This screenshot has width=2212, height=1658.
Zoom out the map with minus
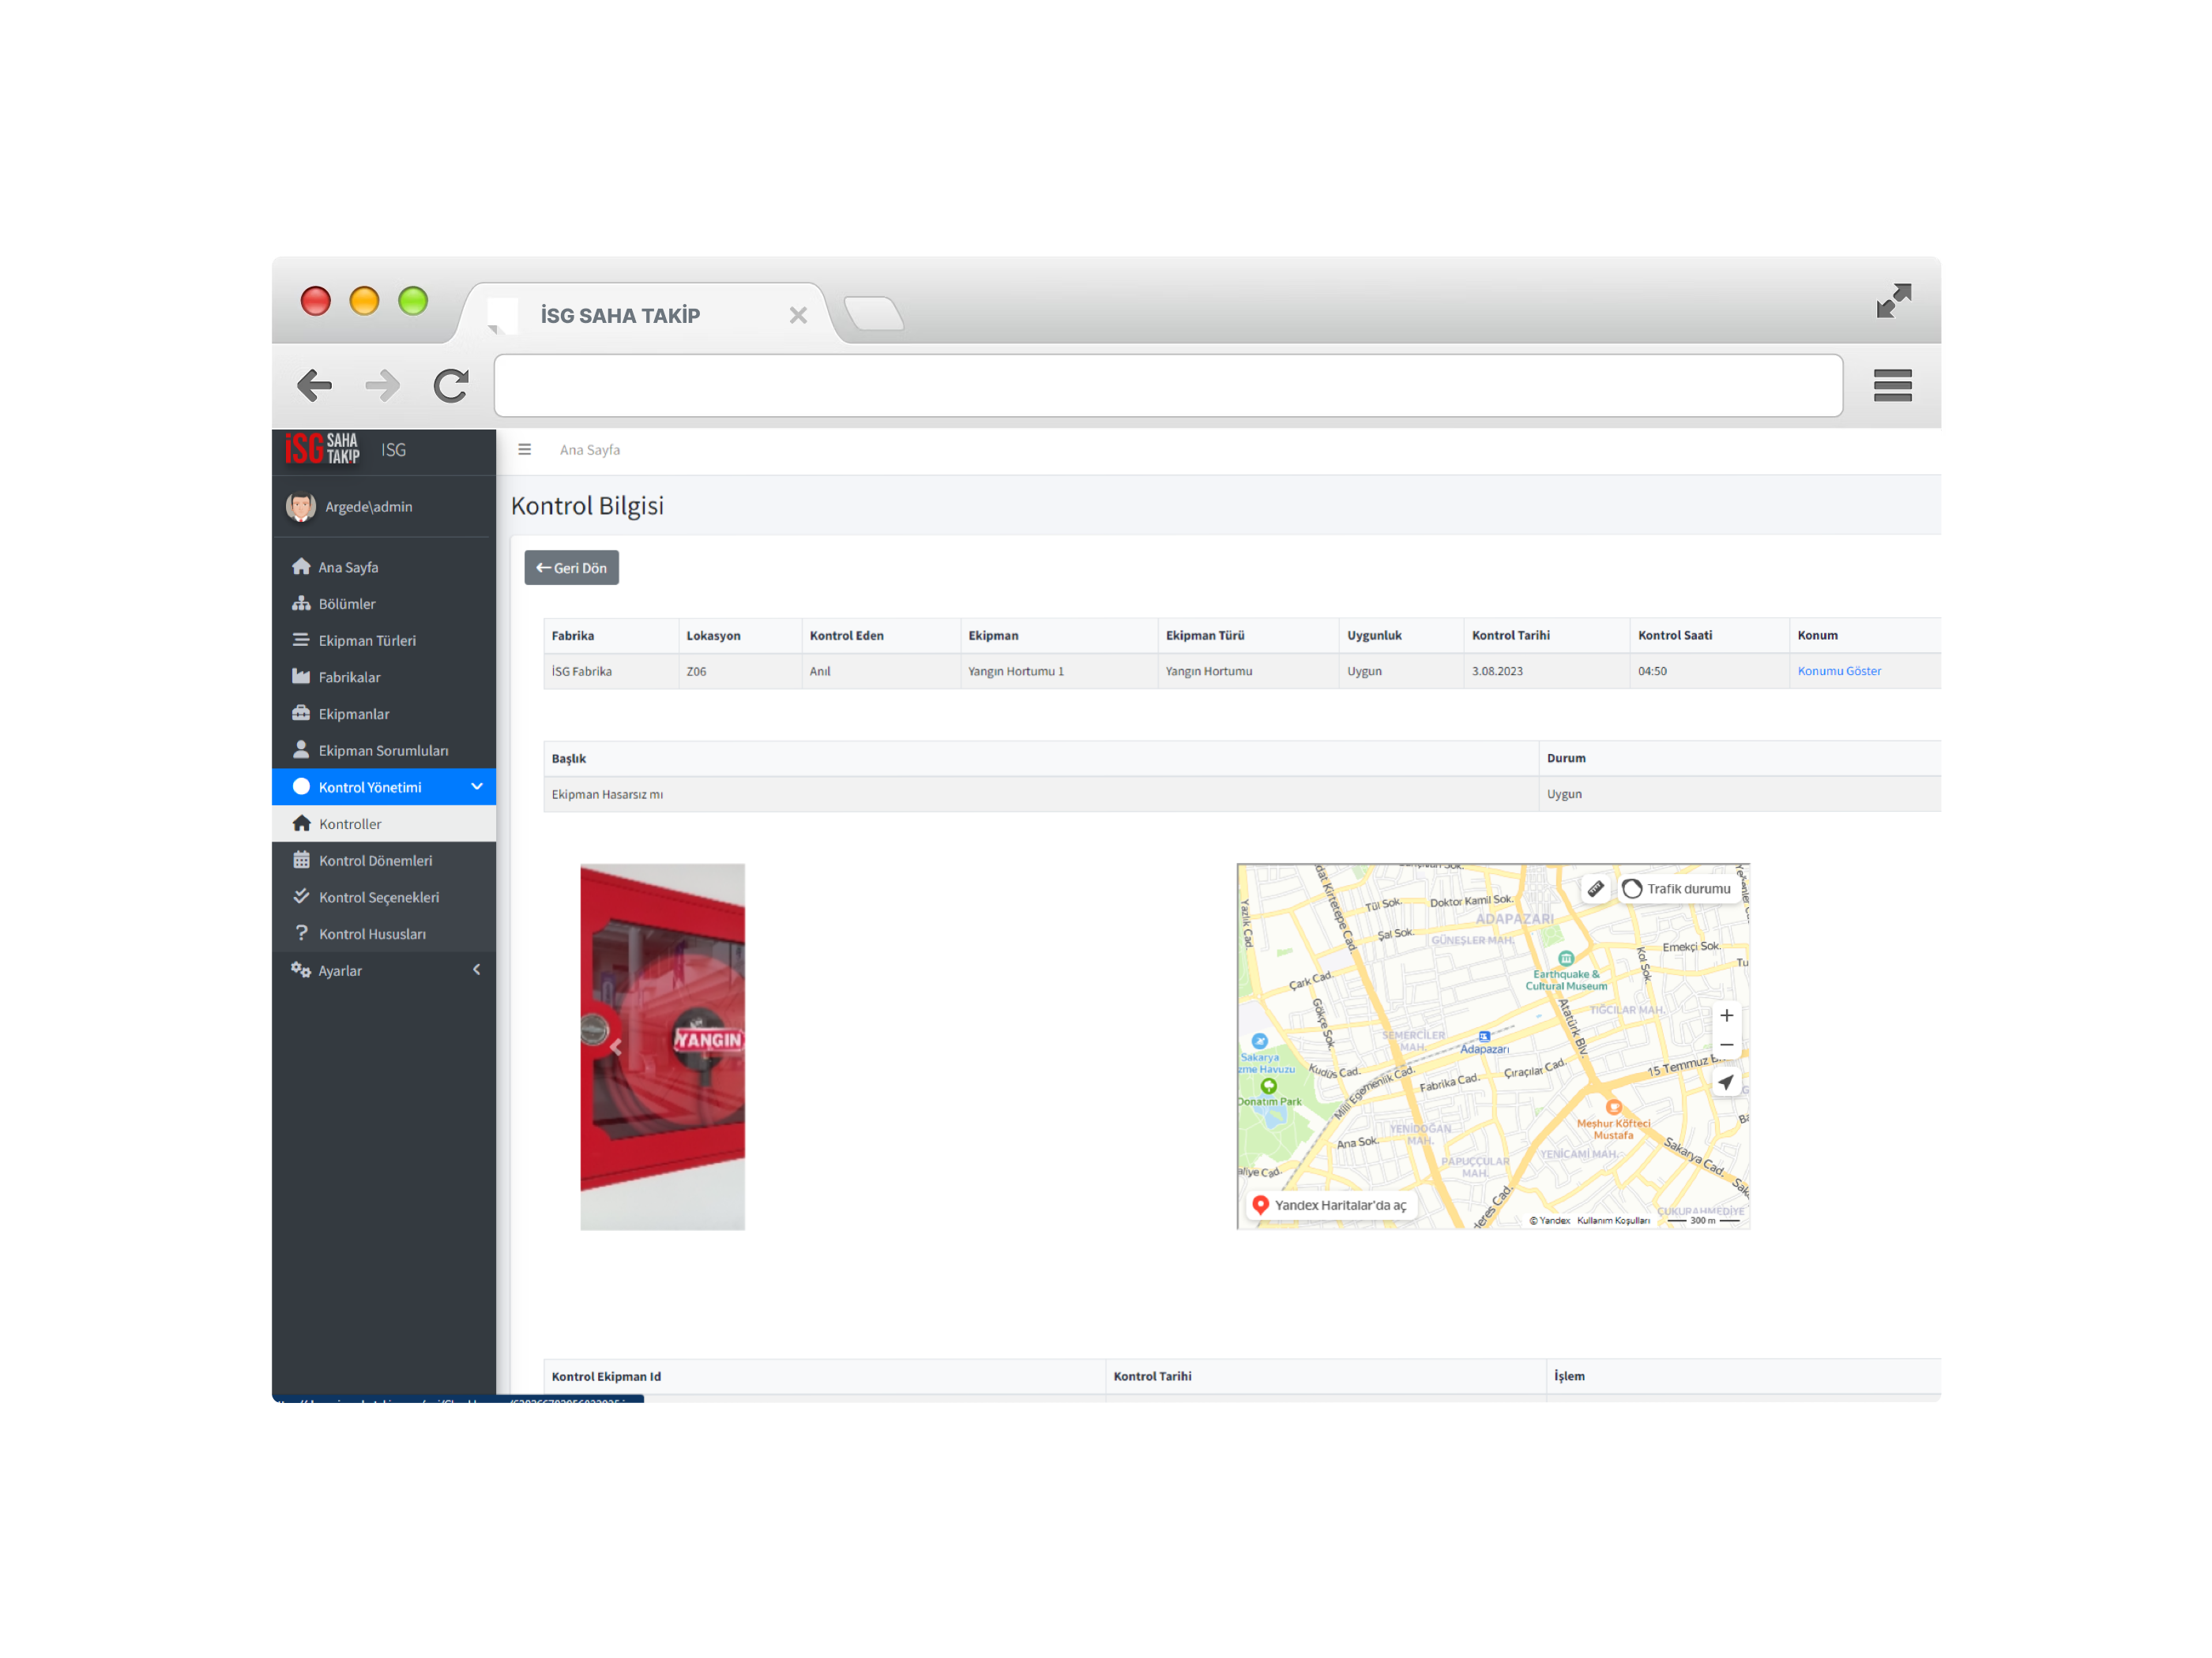pos(1726,1045)
